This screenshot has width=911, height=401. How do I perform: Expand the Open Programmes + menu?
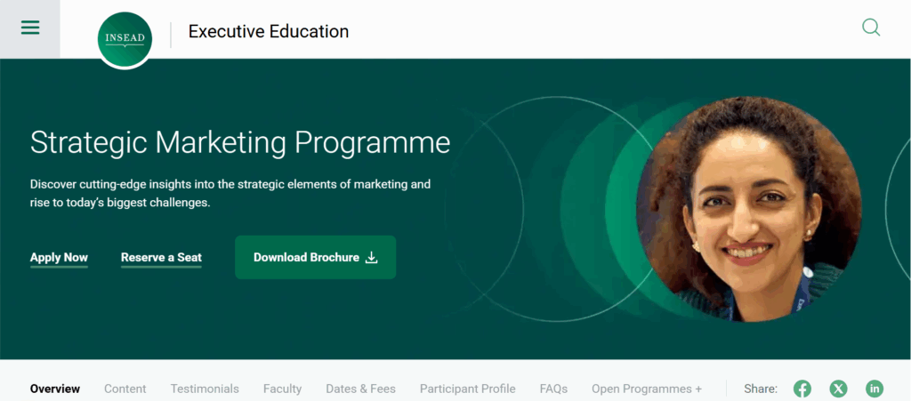647,389
